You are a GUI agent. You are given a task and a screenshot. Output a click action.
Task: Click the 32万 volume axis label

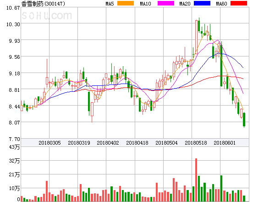coord(14,161)
